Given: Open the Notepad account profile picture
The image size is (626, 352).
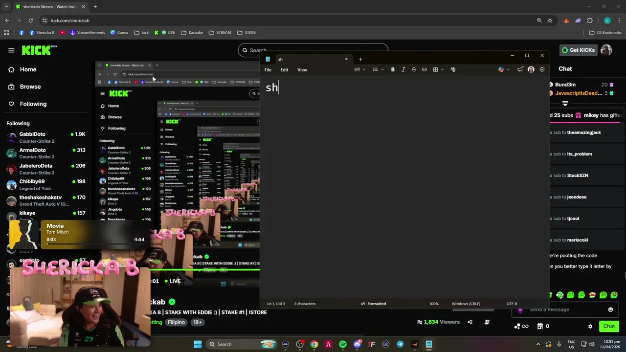Looking at the screenshot, I should 531,69.
